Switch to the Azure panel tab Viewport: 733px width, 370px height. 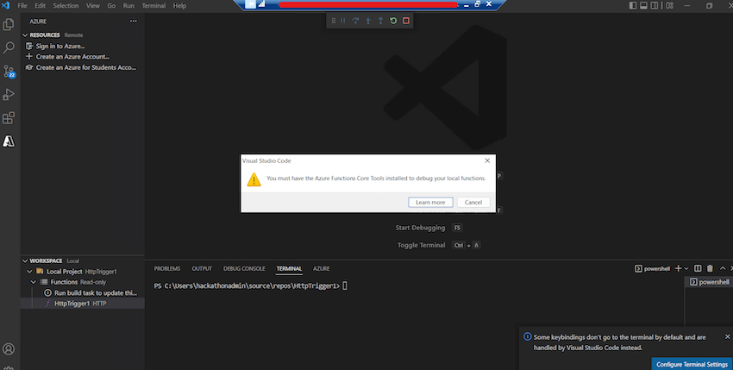[321, 268]
